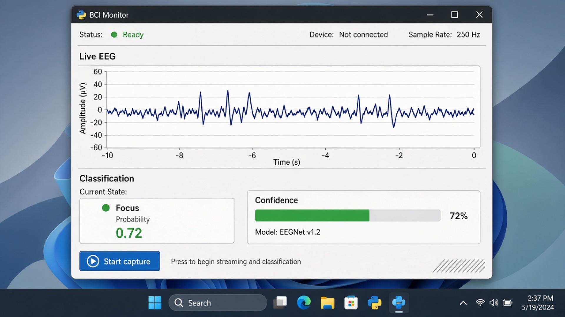
Task: Click the Start capture button
Action: pos(120,261)
